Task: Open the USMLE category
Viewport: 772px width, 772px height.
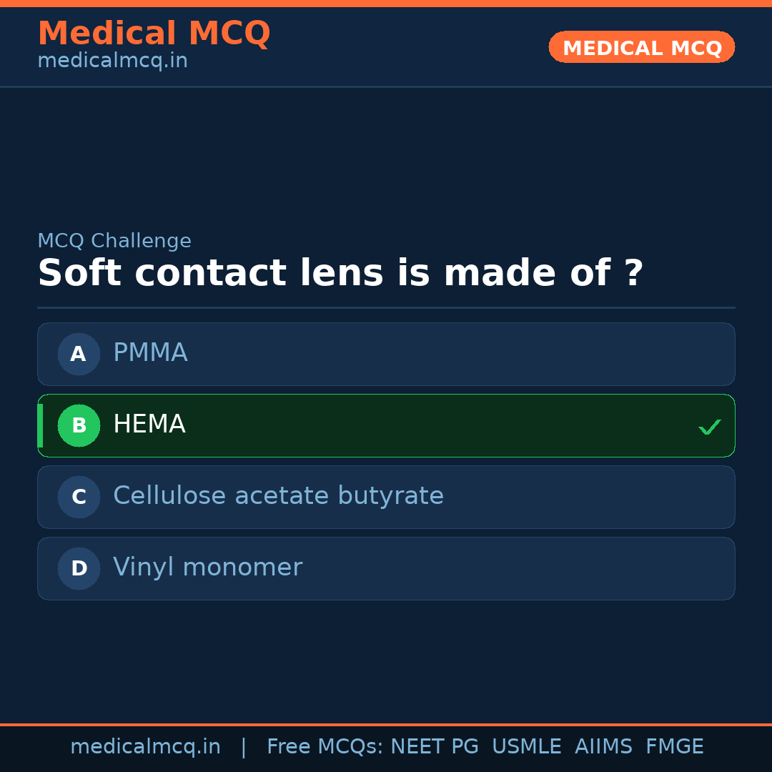Action: [527, 746]
